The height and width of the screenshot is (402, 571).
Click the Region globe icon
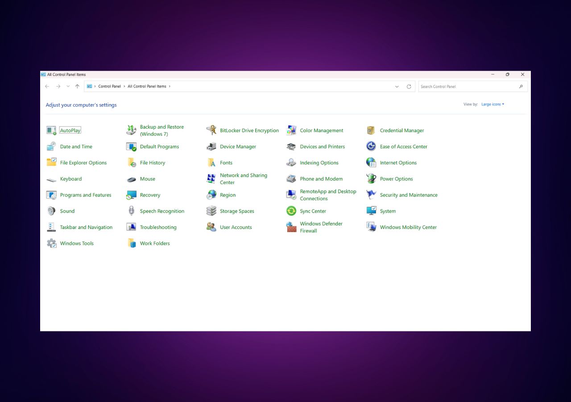tap(211, 195)
